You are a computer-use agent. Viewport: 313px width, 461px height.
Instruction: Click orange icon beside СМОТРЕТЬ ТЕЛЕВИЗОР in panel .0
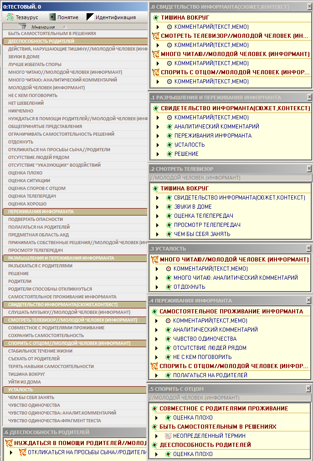coord(156,36)
